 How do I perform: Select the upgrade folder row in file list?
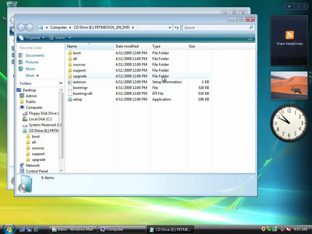point(139,76)
